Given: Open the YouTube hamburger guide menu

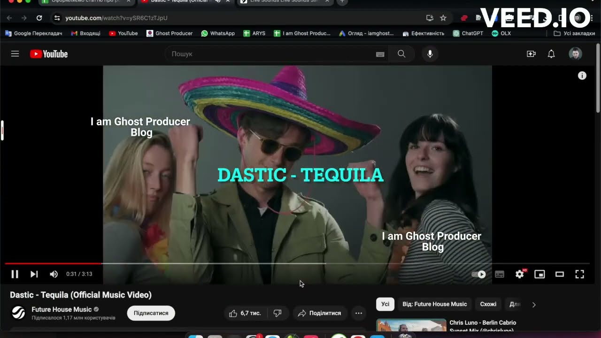Looking at the screenshot, I should point(15,54).
